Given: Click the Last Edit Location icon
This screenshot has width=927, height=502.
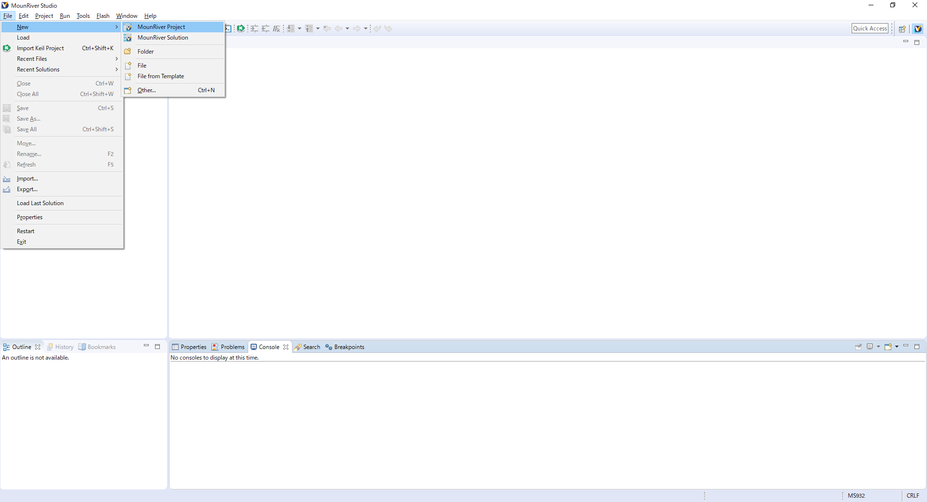Looking at the screenshot, I should click(327, 28).
